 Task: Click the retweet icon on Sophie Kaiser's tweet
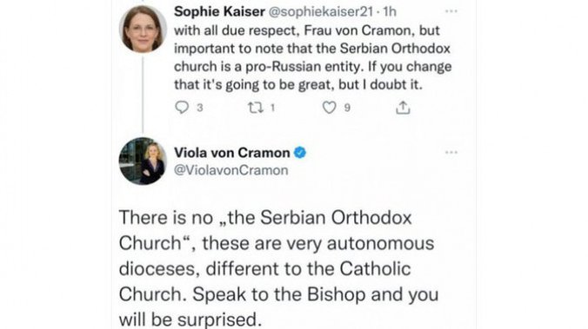point(256,108)
